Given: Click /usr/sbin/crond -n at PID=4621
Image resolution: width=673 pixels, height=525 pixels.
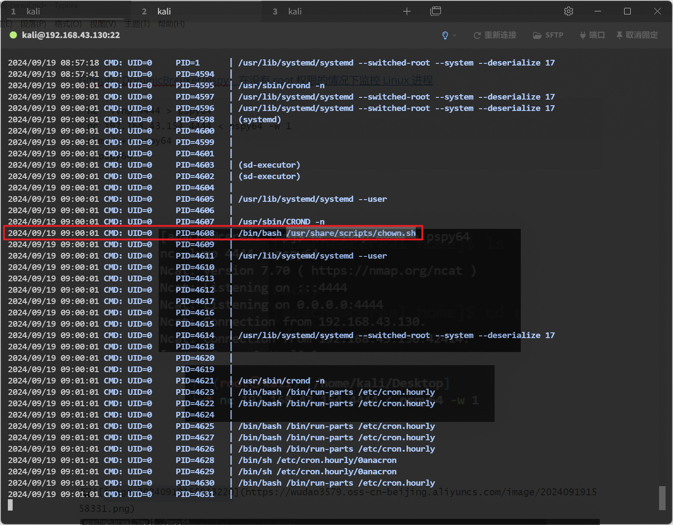Looking at the screenshot, I should tap(281, 381).
